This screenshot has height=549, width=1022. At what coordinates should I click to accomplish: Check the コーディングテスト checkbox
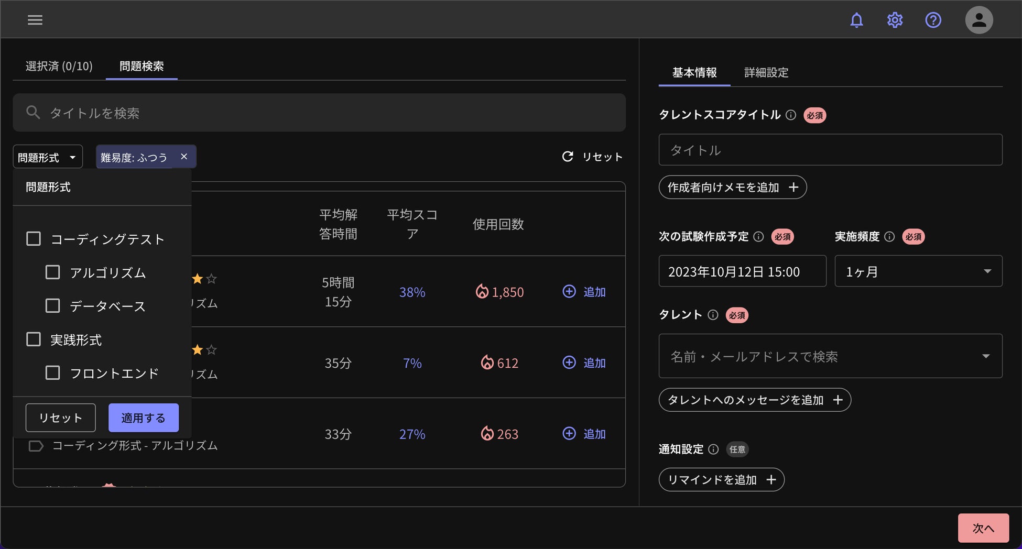pyautogui.click(x=34, y=239)
